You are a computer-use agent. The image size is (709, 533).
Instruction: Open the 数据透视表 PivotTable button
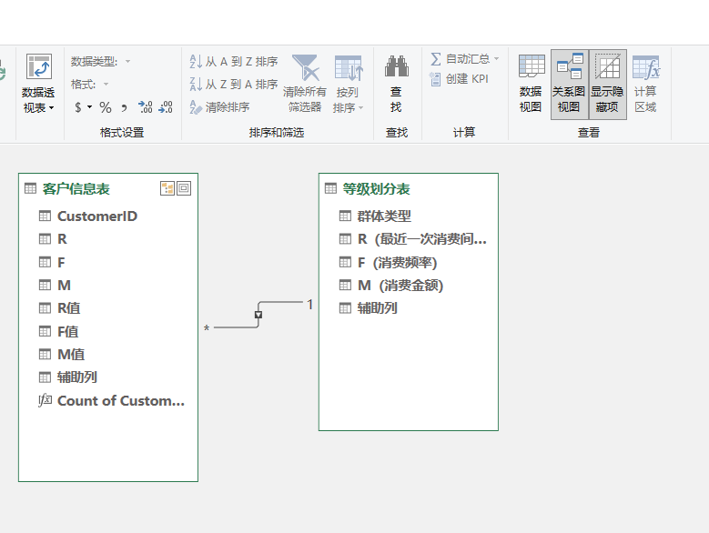pyautogui.click(x=39, y=84)
